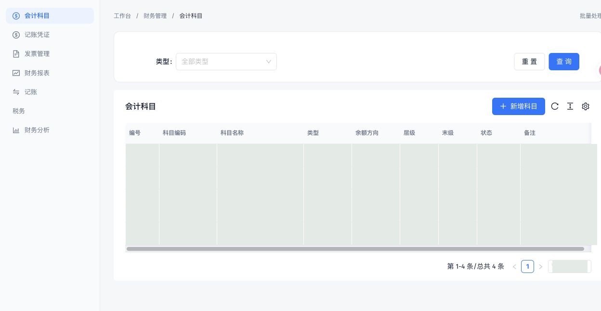
Task: Click the 工作台 breadcrumb link
Action: click(x=122, y=16)
